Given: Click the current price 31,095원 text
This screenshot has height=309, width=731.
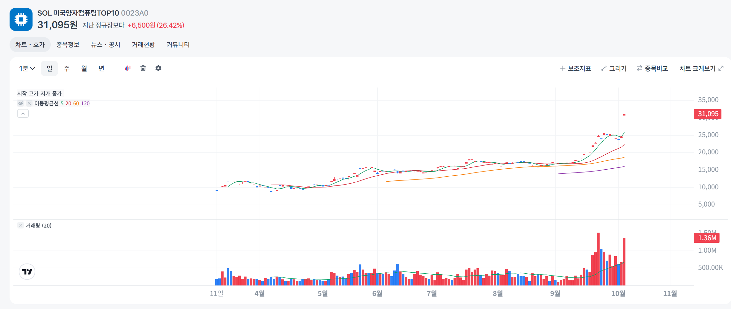Looking at the screenshot, I should (57, 25).
